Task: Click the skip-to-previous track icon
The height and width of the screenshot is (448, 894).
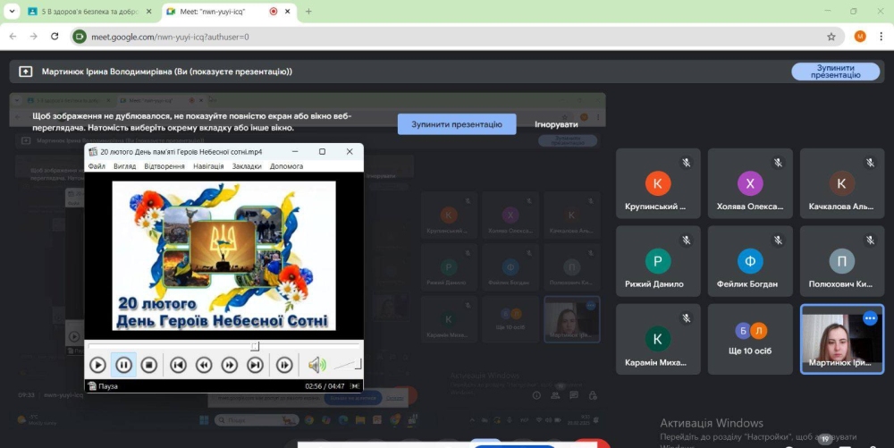Action: pyautogui.click(x=178, y=365)
